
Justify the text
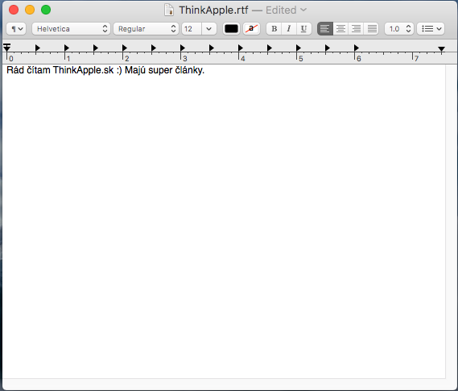[372, 29]
